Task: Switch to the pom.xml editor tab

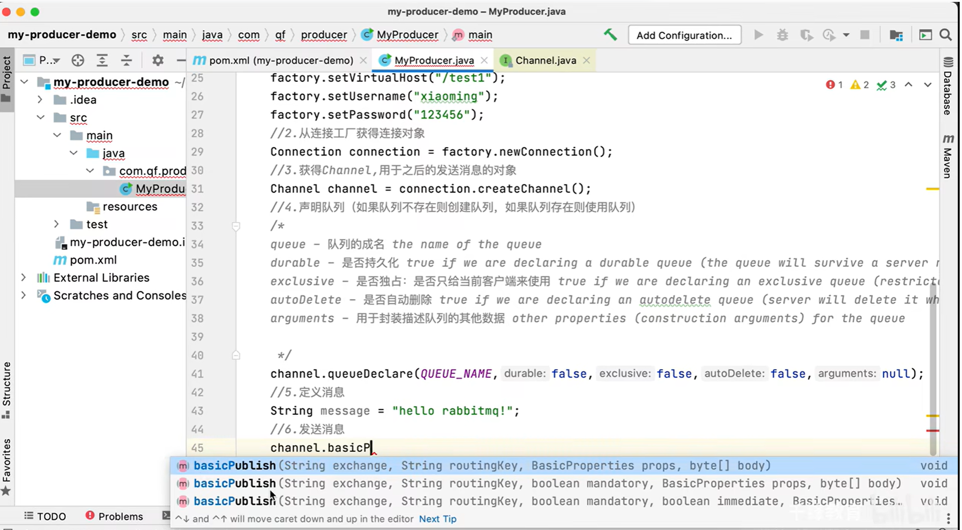Action: (280, 60)
